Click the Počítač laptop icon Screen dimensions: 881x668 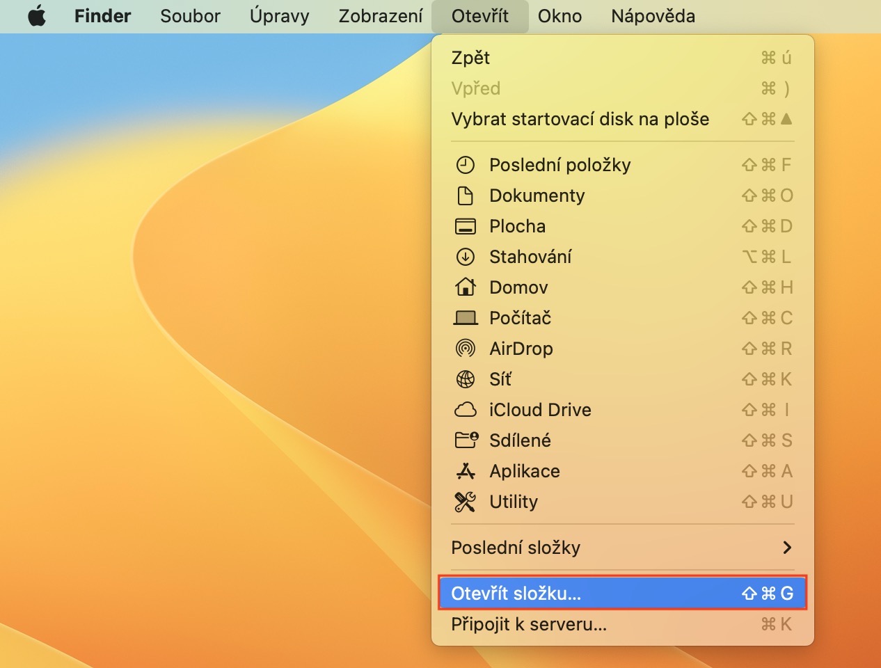(465, 318)
